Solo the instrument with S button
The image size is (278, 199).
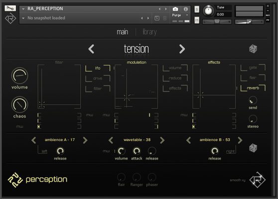[197, 9]
